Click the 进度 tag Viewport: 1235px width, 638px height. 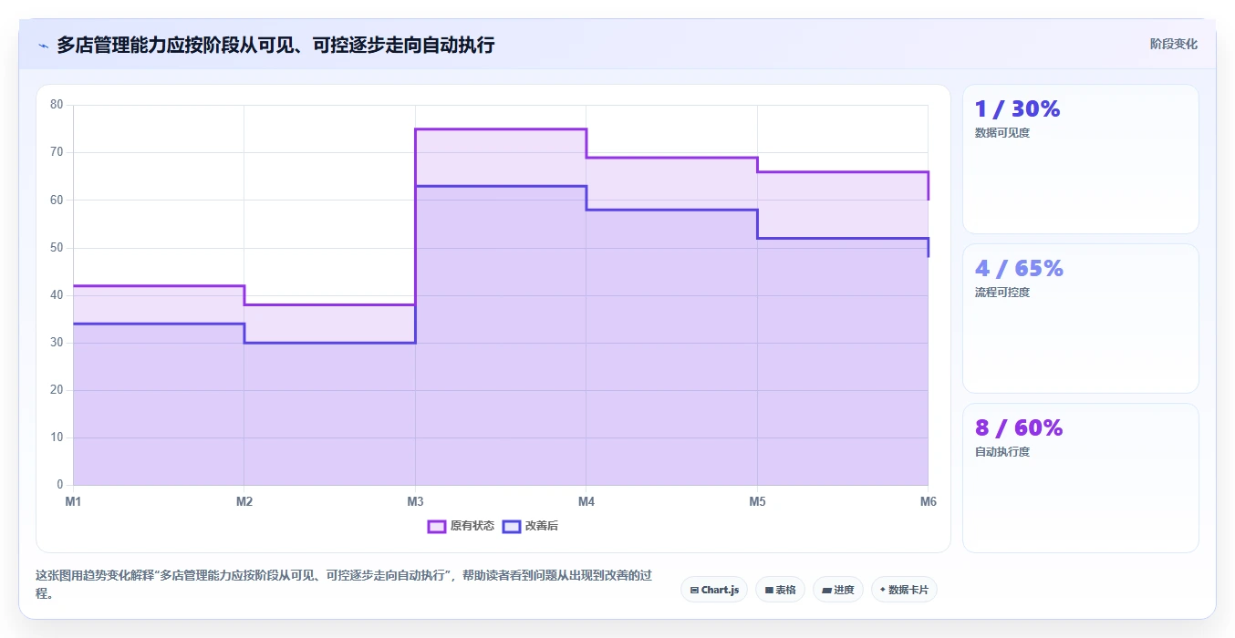tap(837, 590)
